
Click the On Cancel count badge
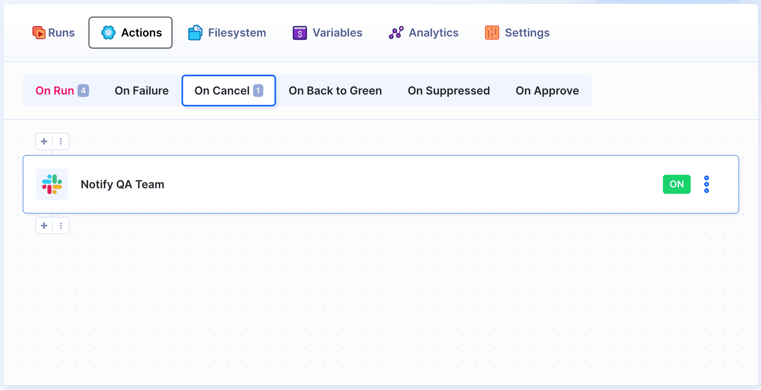(258, 91)
